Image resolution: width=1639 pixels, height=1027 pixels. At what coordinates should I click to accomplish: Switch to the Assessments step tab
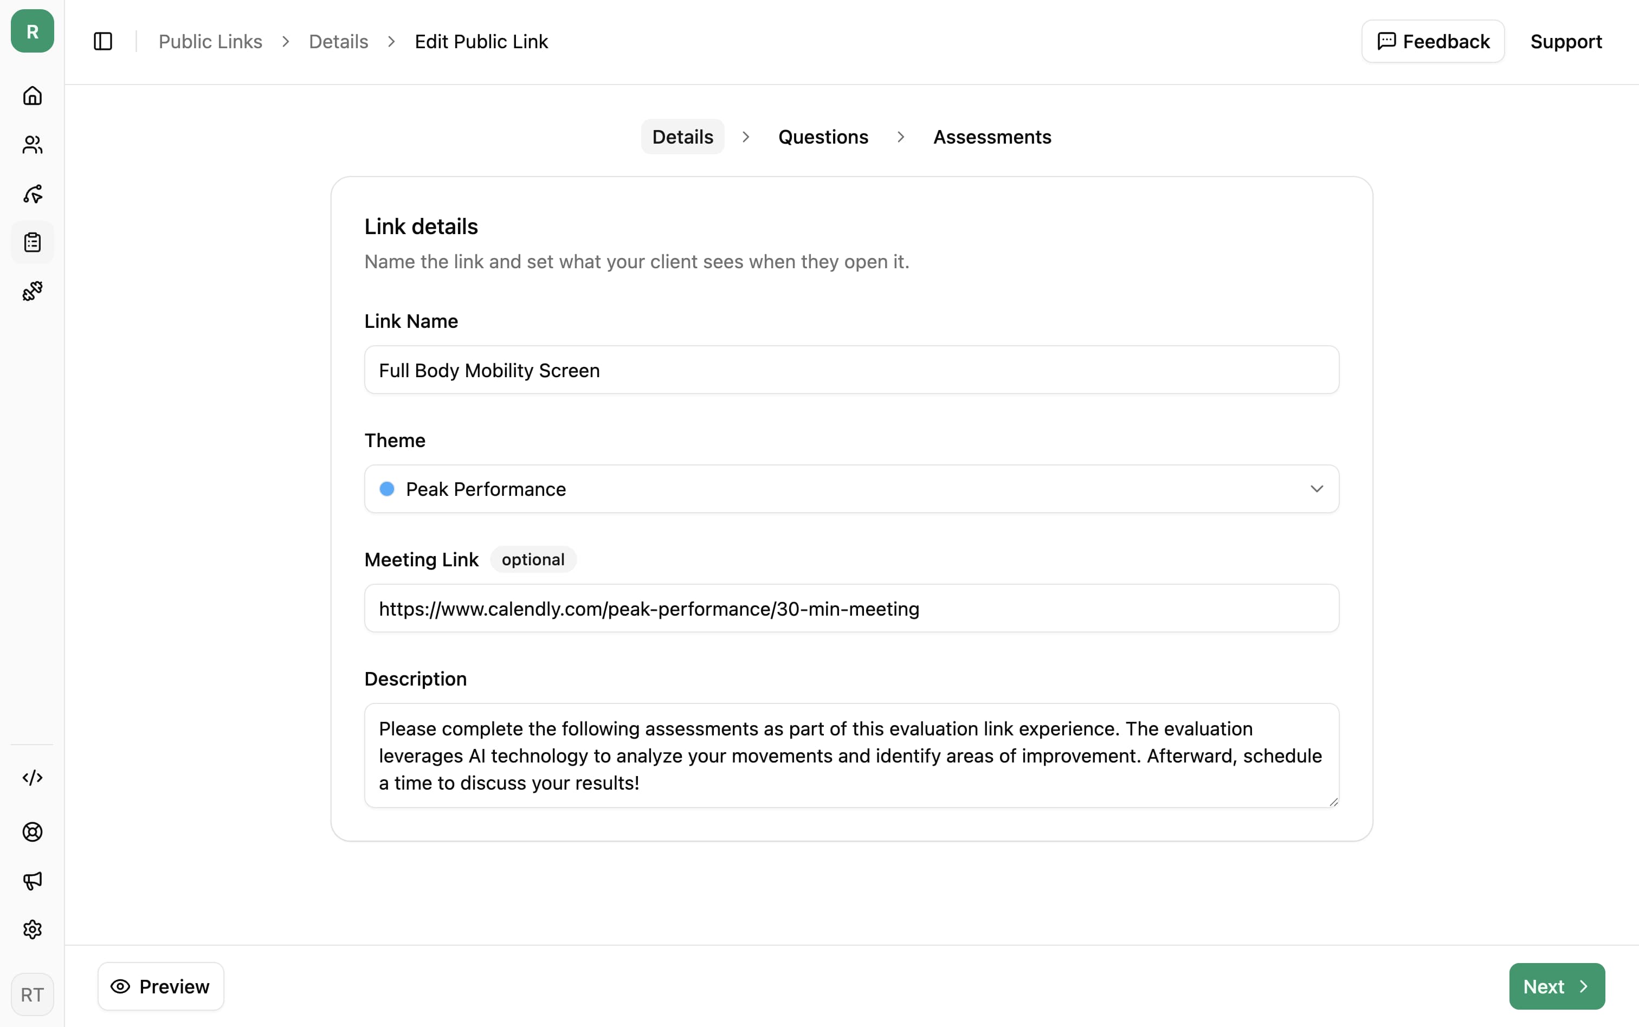click(x=992, y=137)
